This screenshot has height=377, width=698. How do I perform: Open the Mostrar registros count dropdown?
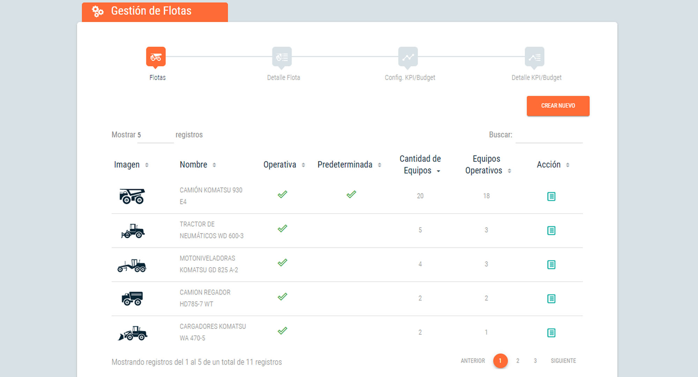pos(155,135)
